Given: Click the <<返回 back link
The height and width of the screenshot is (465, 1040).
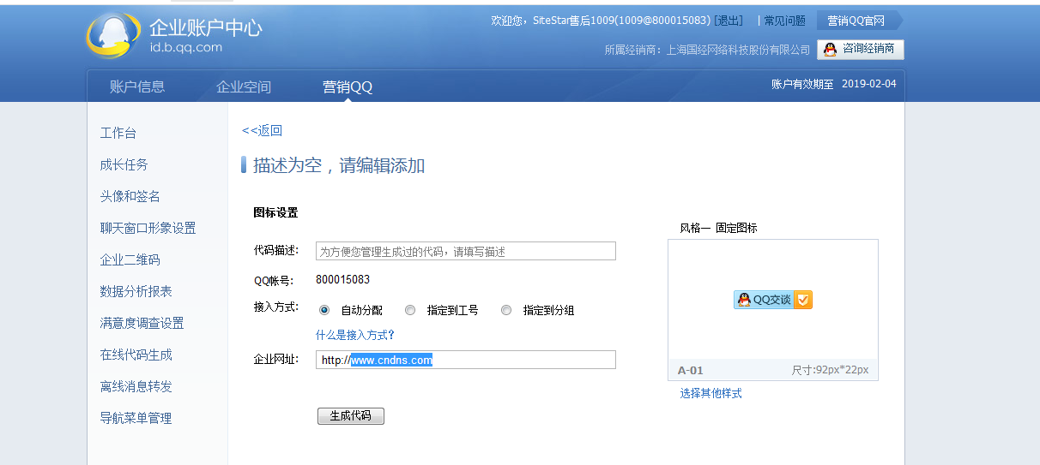Looking at the screenshot, I should tap(262, 130).
